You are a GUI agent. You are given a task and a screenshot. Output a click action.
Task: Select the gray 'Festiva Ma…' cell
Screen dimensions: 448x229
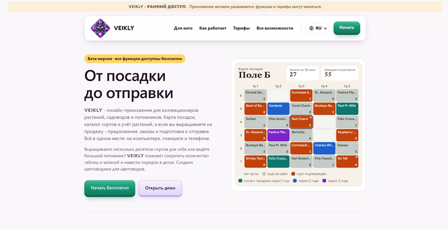tap(347, 95)
